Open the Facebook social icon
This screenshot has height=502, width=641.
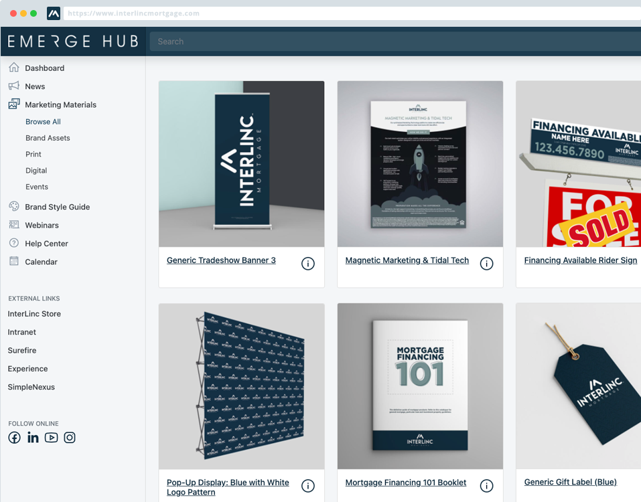tap(14, 438)
